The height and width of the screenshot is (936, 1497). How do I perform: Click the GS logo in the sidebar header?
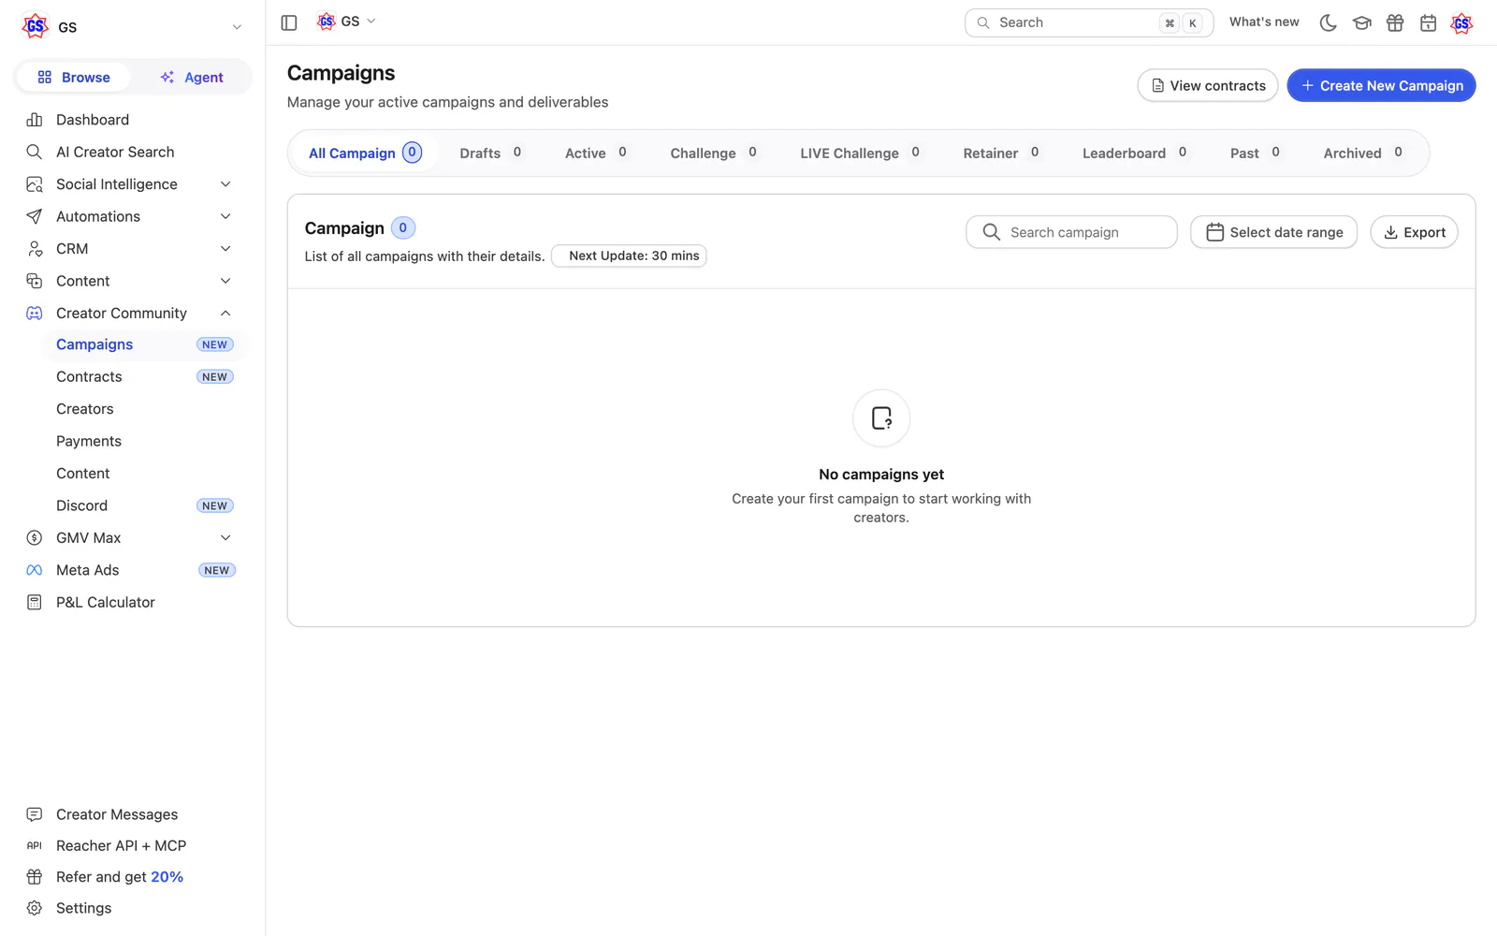coord(36,26)
